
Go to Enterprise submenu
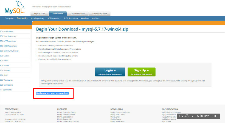click(x=9, y=18)
